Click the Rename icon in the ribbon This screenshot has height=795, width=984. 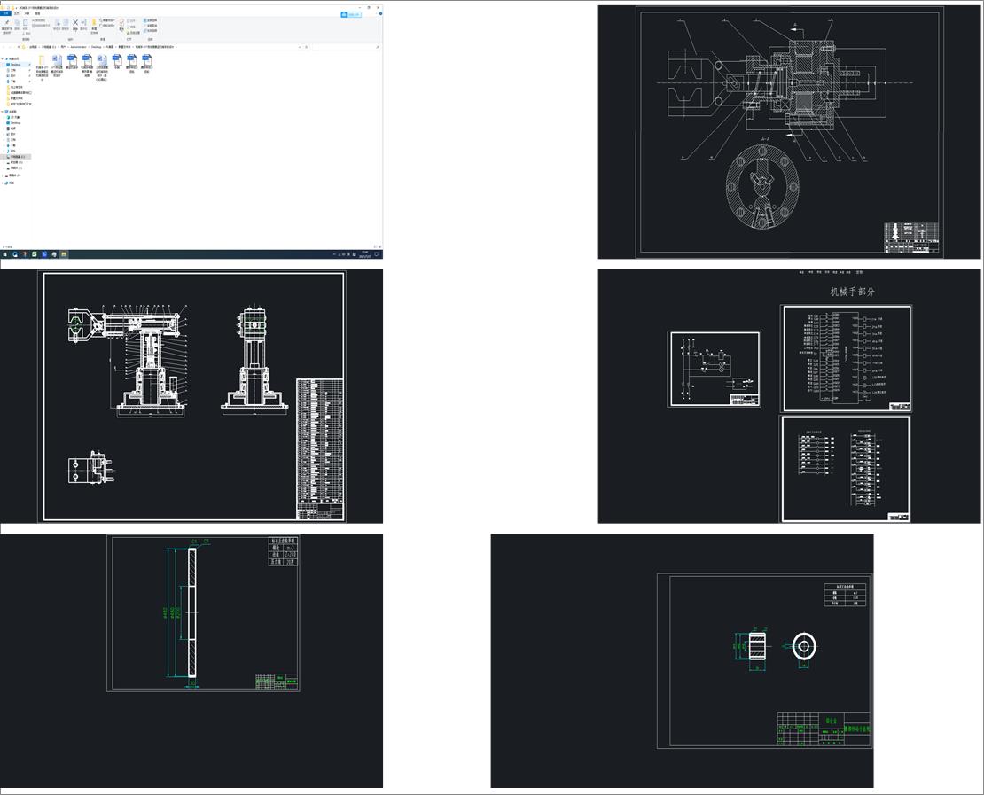click(x=84, y=23)
